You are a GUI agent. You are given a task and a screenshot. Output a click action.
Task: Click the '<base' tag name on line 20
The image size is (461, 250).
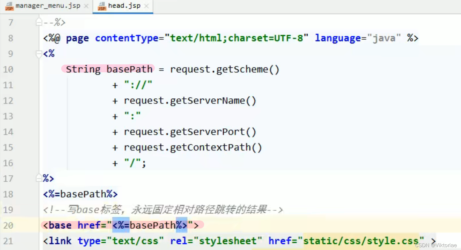pyautogui.click(x=57, y=225)
